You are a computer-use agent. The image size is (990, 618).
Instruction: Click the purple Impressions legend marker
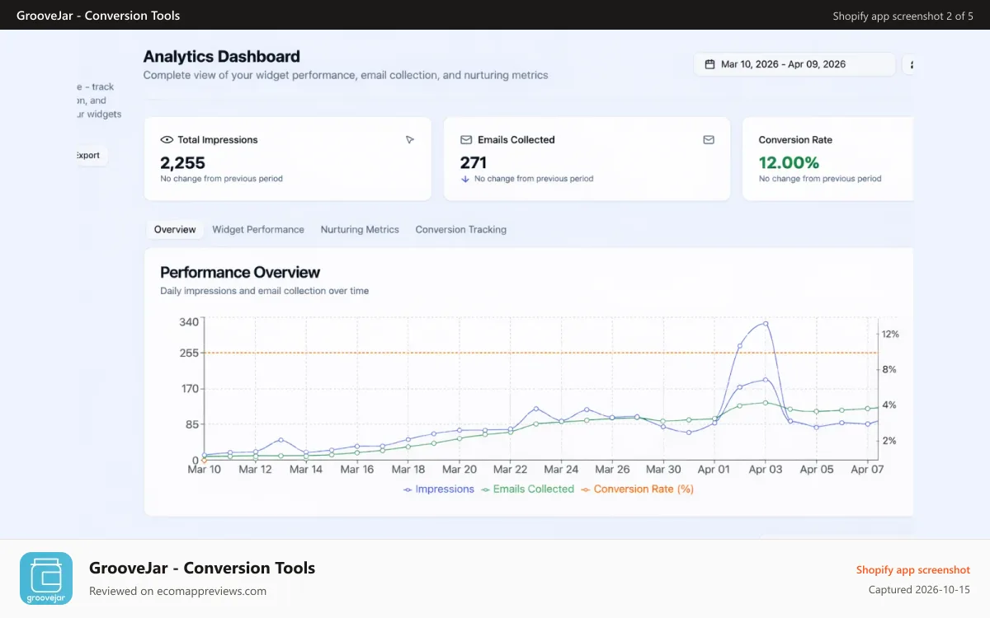pos(408,489)
